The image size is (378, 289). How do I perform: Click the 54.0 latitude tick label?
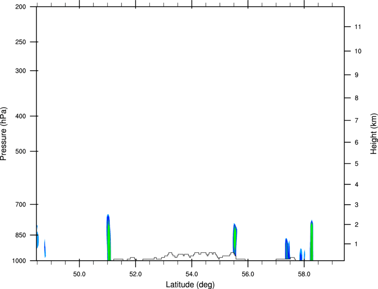(x=192, y=274)
